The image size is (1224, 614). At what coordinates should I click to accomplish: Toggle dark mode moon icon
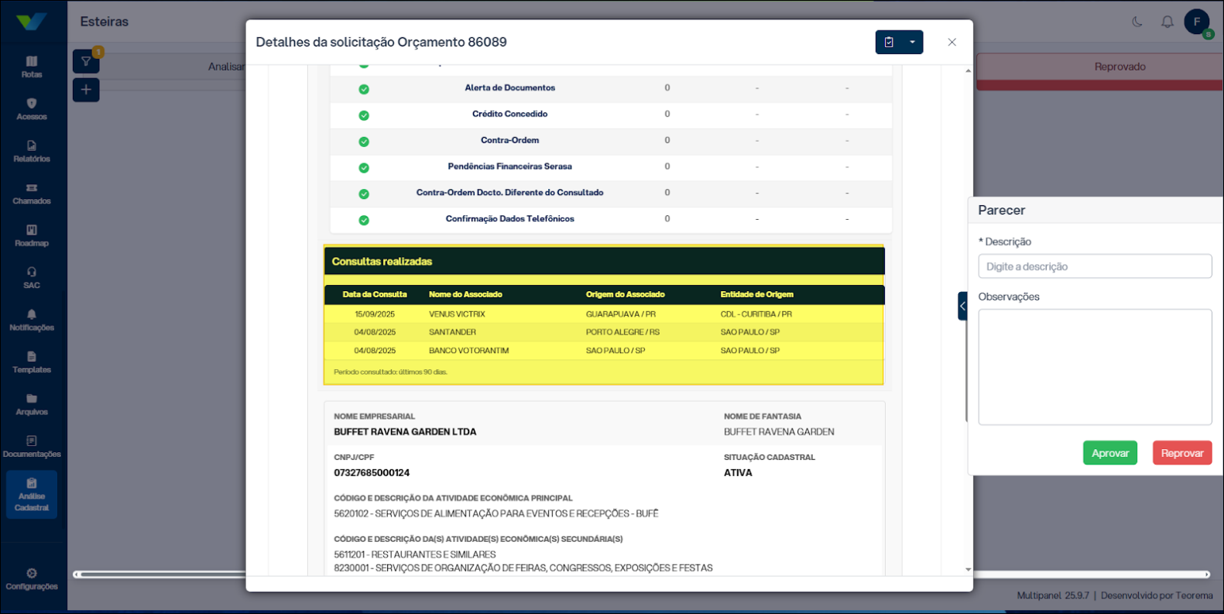[1137, 22]
